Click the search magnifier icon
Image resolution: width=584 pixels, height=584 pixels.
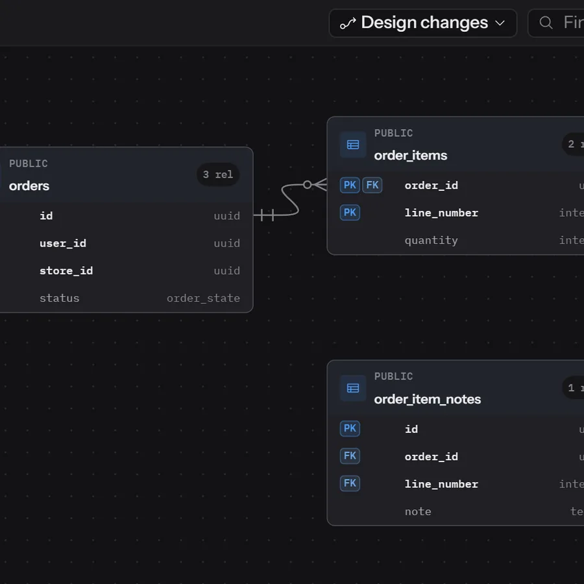pos(546,23)
